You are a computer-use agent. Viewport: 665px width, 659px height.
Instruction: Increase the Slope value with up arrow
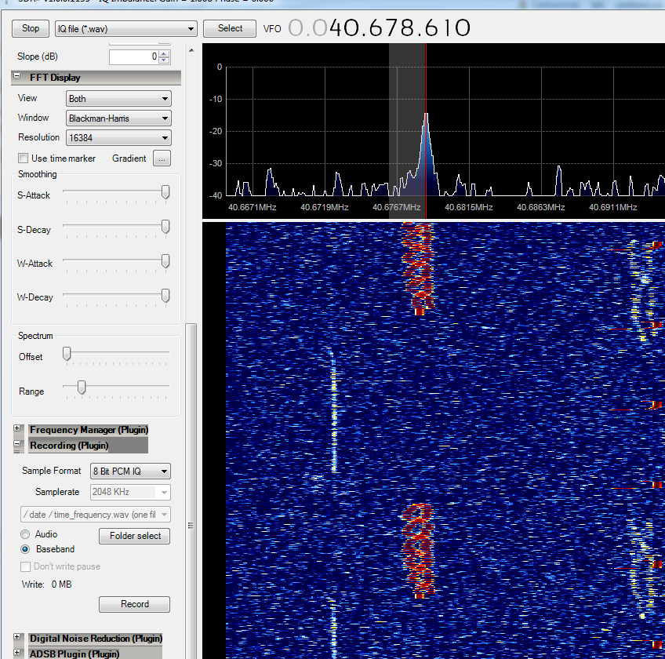pos(164,53)
